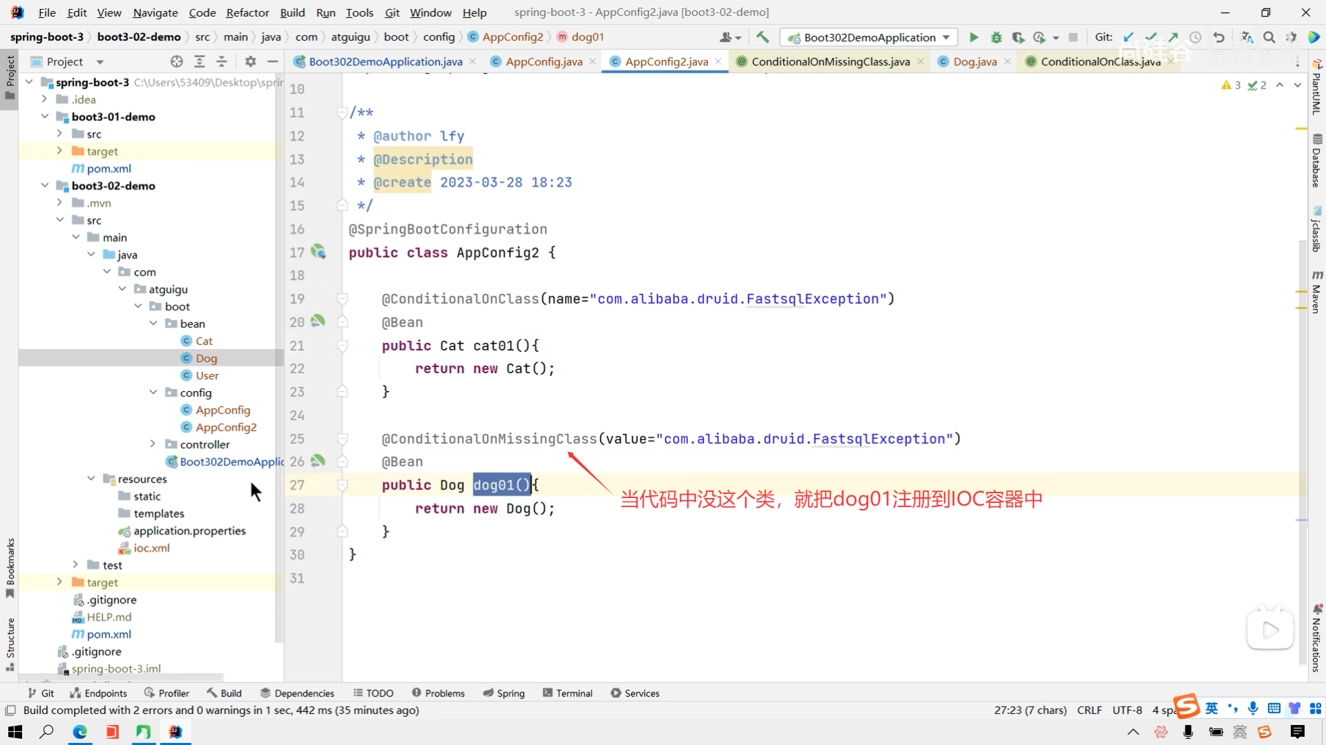Screen dimensions: 1326x745
Task: Click the Git update project arrow
Action: coord(1128,37)
